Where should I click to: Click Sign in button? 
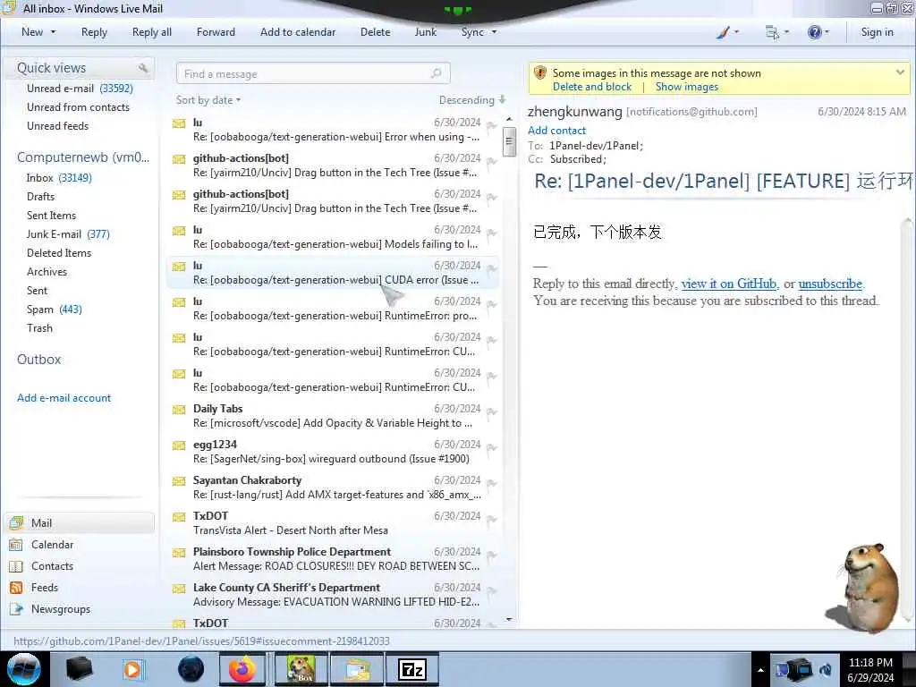(x=877, y=32)
